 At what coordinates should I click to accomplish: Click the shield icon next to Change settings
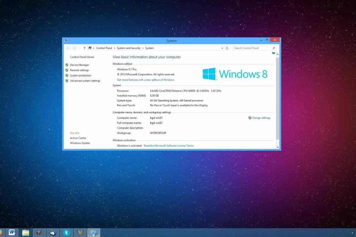pyautogui.click(x=250, y=118)
